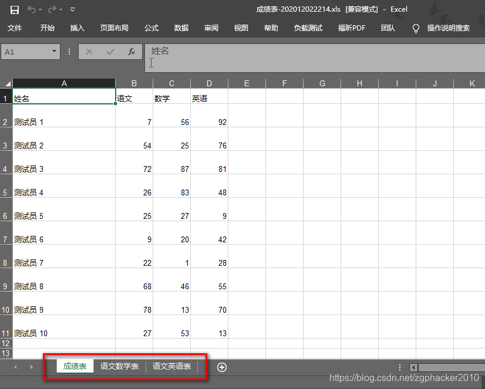Image resolution: width=485 pixels, height=389 pixels.
Task: Click the formula bar Cancel X icon
Action: (89, 52)
